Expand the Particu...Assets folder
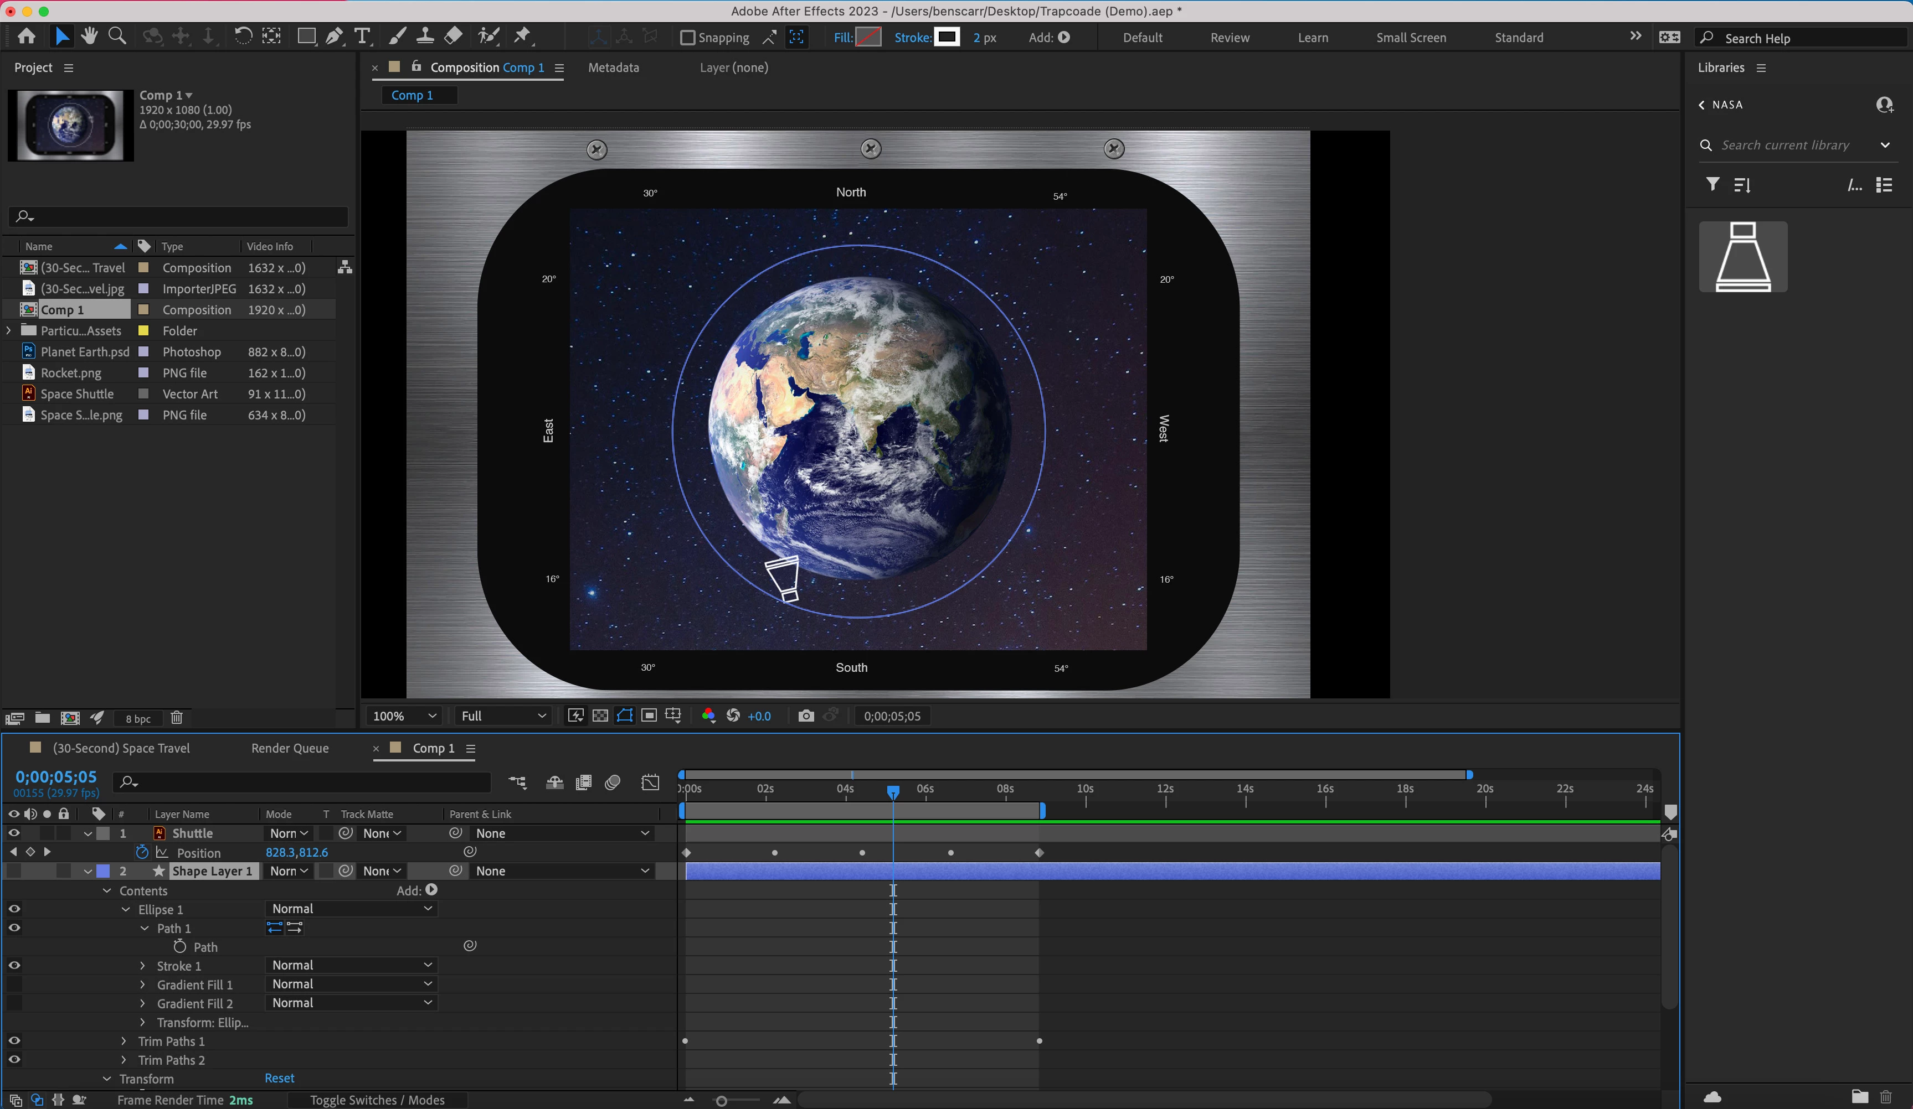 point(8,331)
